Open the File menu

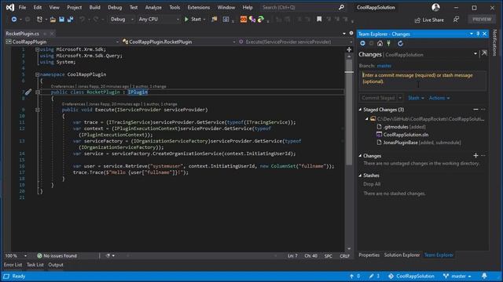pos(23,7)
